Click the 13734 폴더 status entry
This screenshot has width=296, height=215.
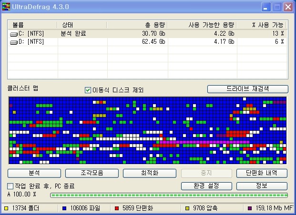(25, 208)
